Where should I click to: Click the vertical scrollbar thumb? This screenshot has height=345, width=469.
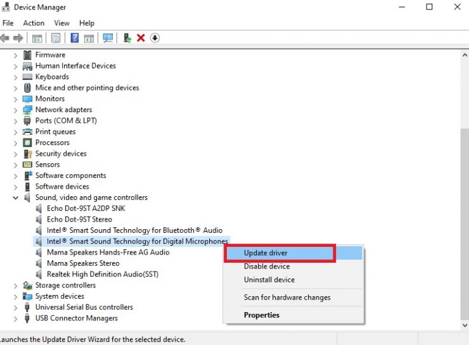click(465, 223)
